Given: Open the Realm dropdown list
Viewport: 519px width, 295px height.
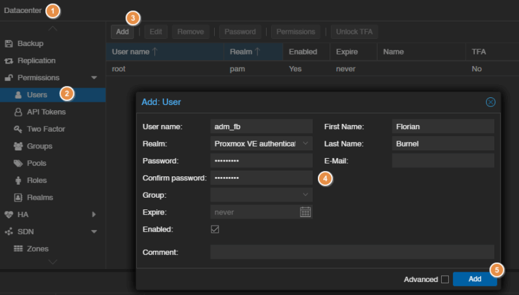Looking at the screenshot, I should click(306, 143).
